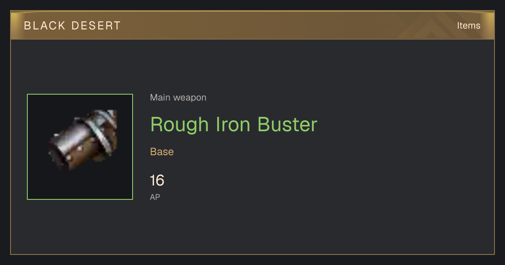Select the Main weapon category label
Viewport: 505px width, 265px height.
point(178,98)
